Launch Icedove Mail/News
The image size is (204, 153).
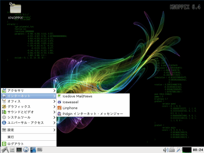point(93,96)
